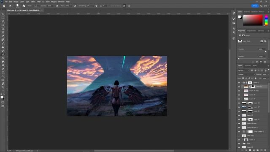Select the Clone Stamp tool

coord(3,47)
